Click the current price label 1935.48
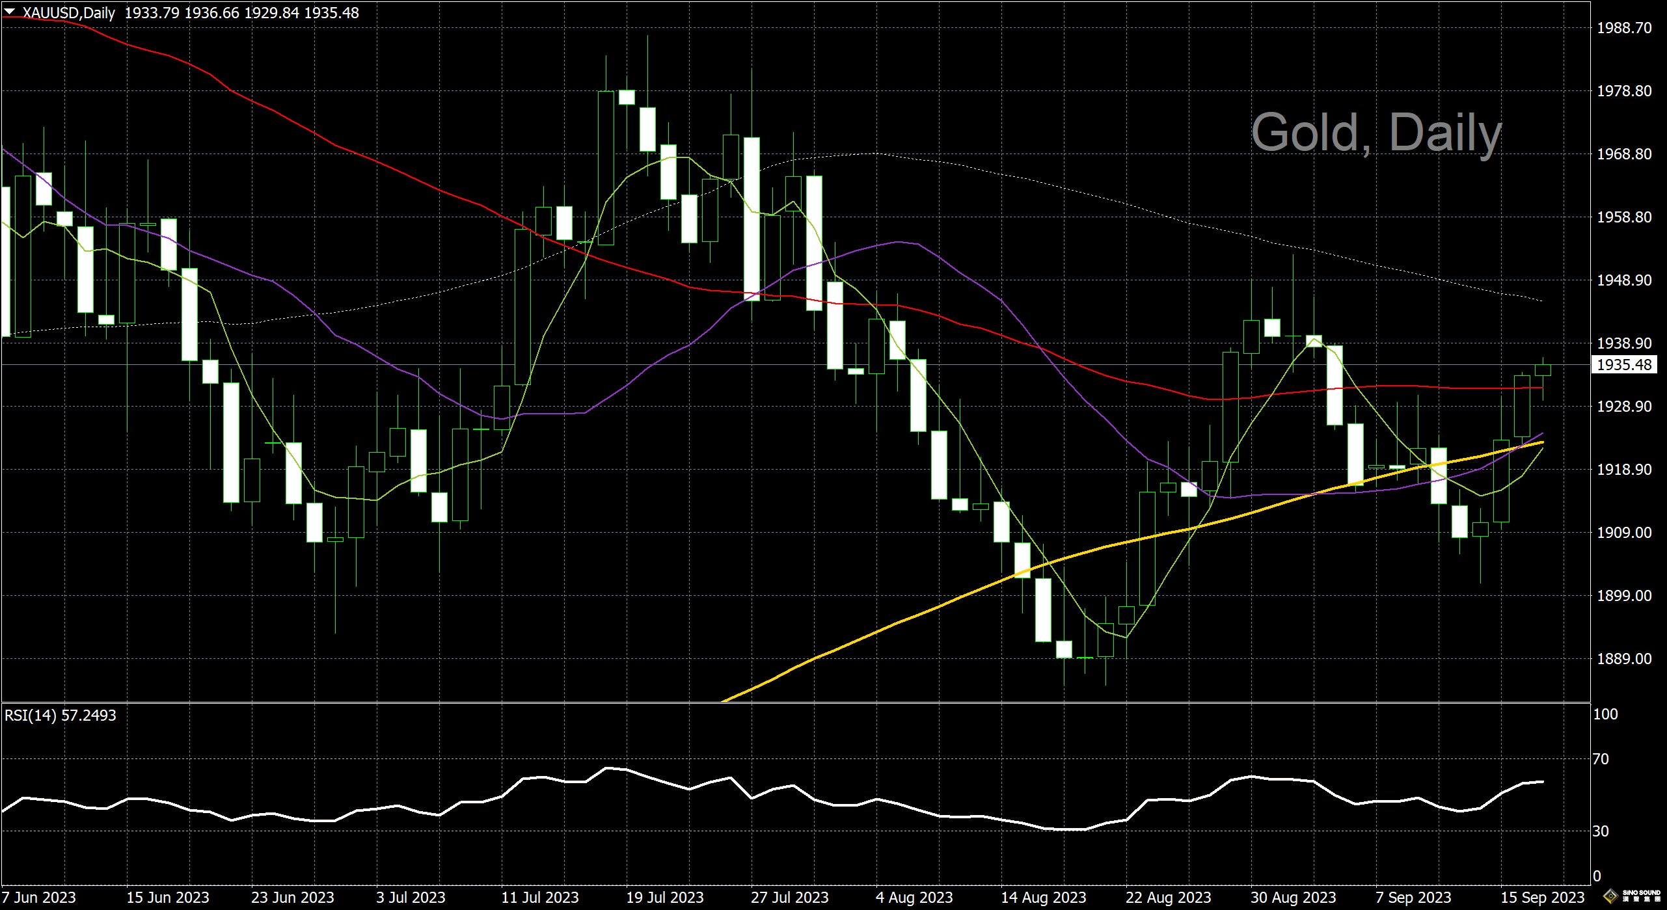This screenshot has height=910, width=1667. [x=1624, y=365]
